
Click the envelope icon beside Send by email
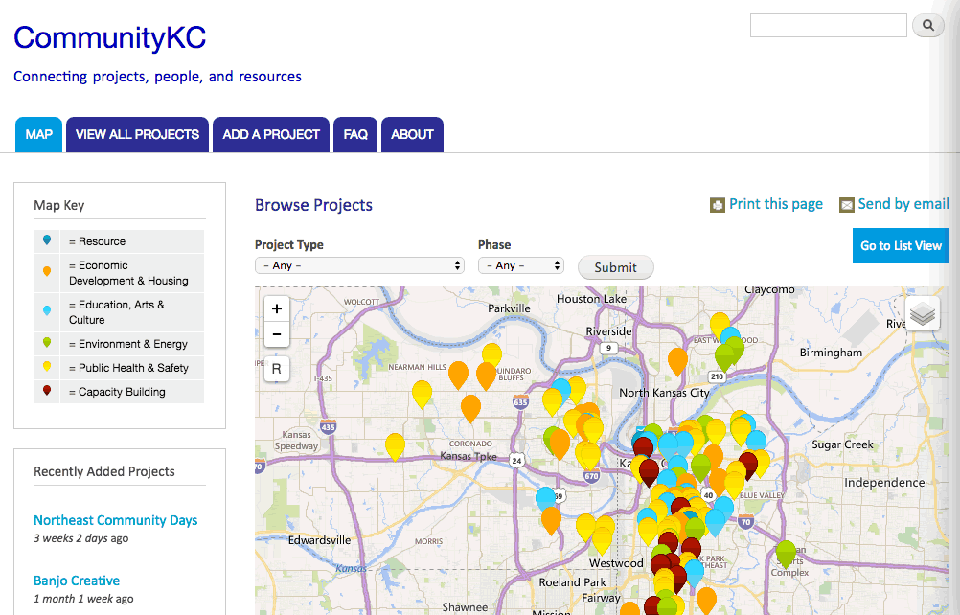point(847,205)
